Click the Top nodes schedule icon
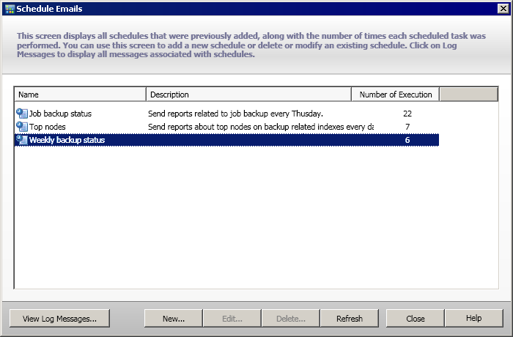The width and height of the screenshot is (513, 337). pos(22,127)
